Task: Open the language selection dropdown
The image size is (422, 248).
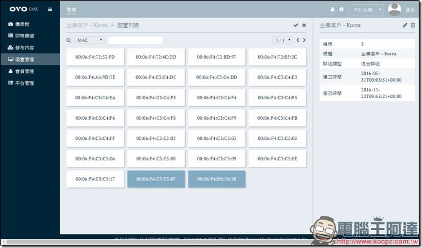Action: coord(365,10)
